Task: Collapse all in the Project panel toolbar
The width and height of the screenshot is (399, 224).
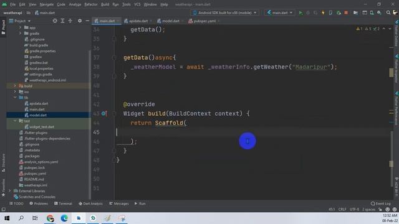Action: pos(70,21)
